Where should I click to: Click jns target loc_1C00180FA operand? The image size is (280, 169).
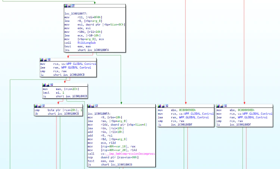(x=98, y=50)
